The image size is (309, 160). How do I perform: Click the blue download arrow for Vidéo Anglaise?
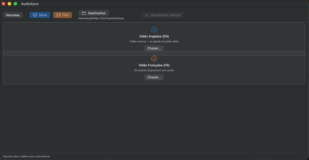tap(154, 30)
